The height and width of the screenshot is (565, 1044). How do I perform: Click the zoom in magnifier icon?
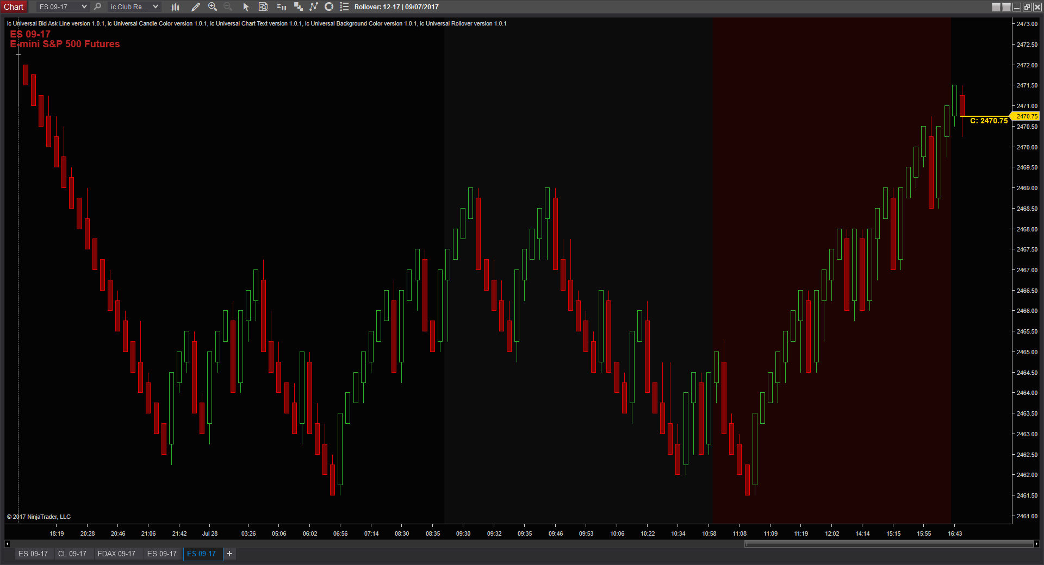pyautogui.click(x=213, y=7)
